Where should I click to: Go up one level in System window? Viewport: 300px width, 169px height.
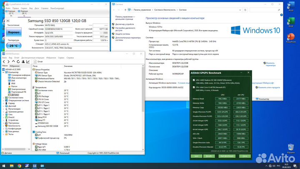(125, 10)
